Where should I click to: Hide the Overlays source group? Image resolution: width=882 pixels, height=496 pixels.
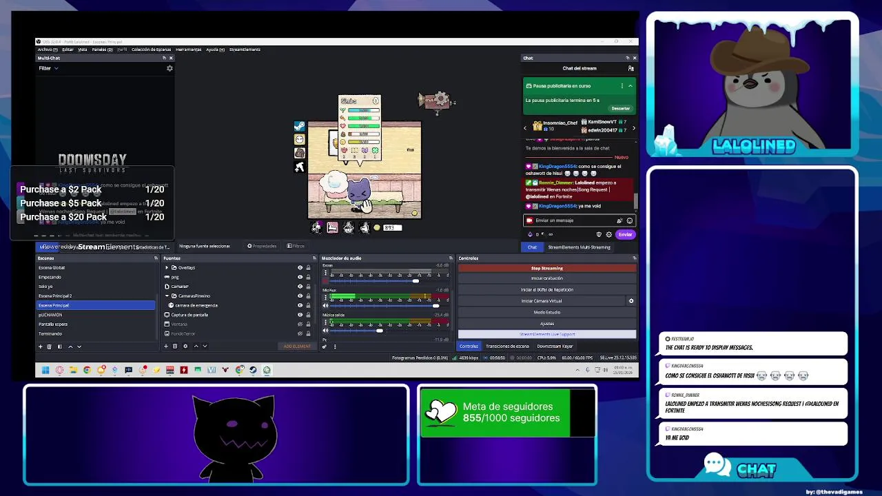[x=300, y=267]
